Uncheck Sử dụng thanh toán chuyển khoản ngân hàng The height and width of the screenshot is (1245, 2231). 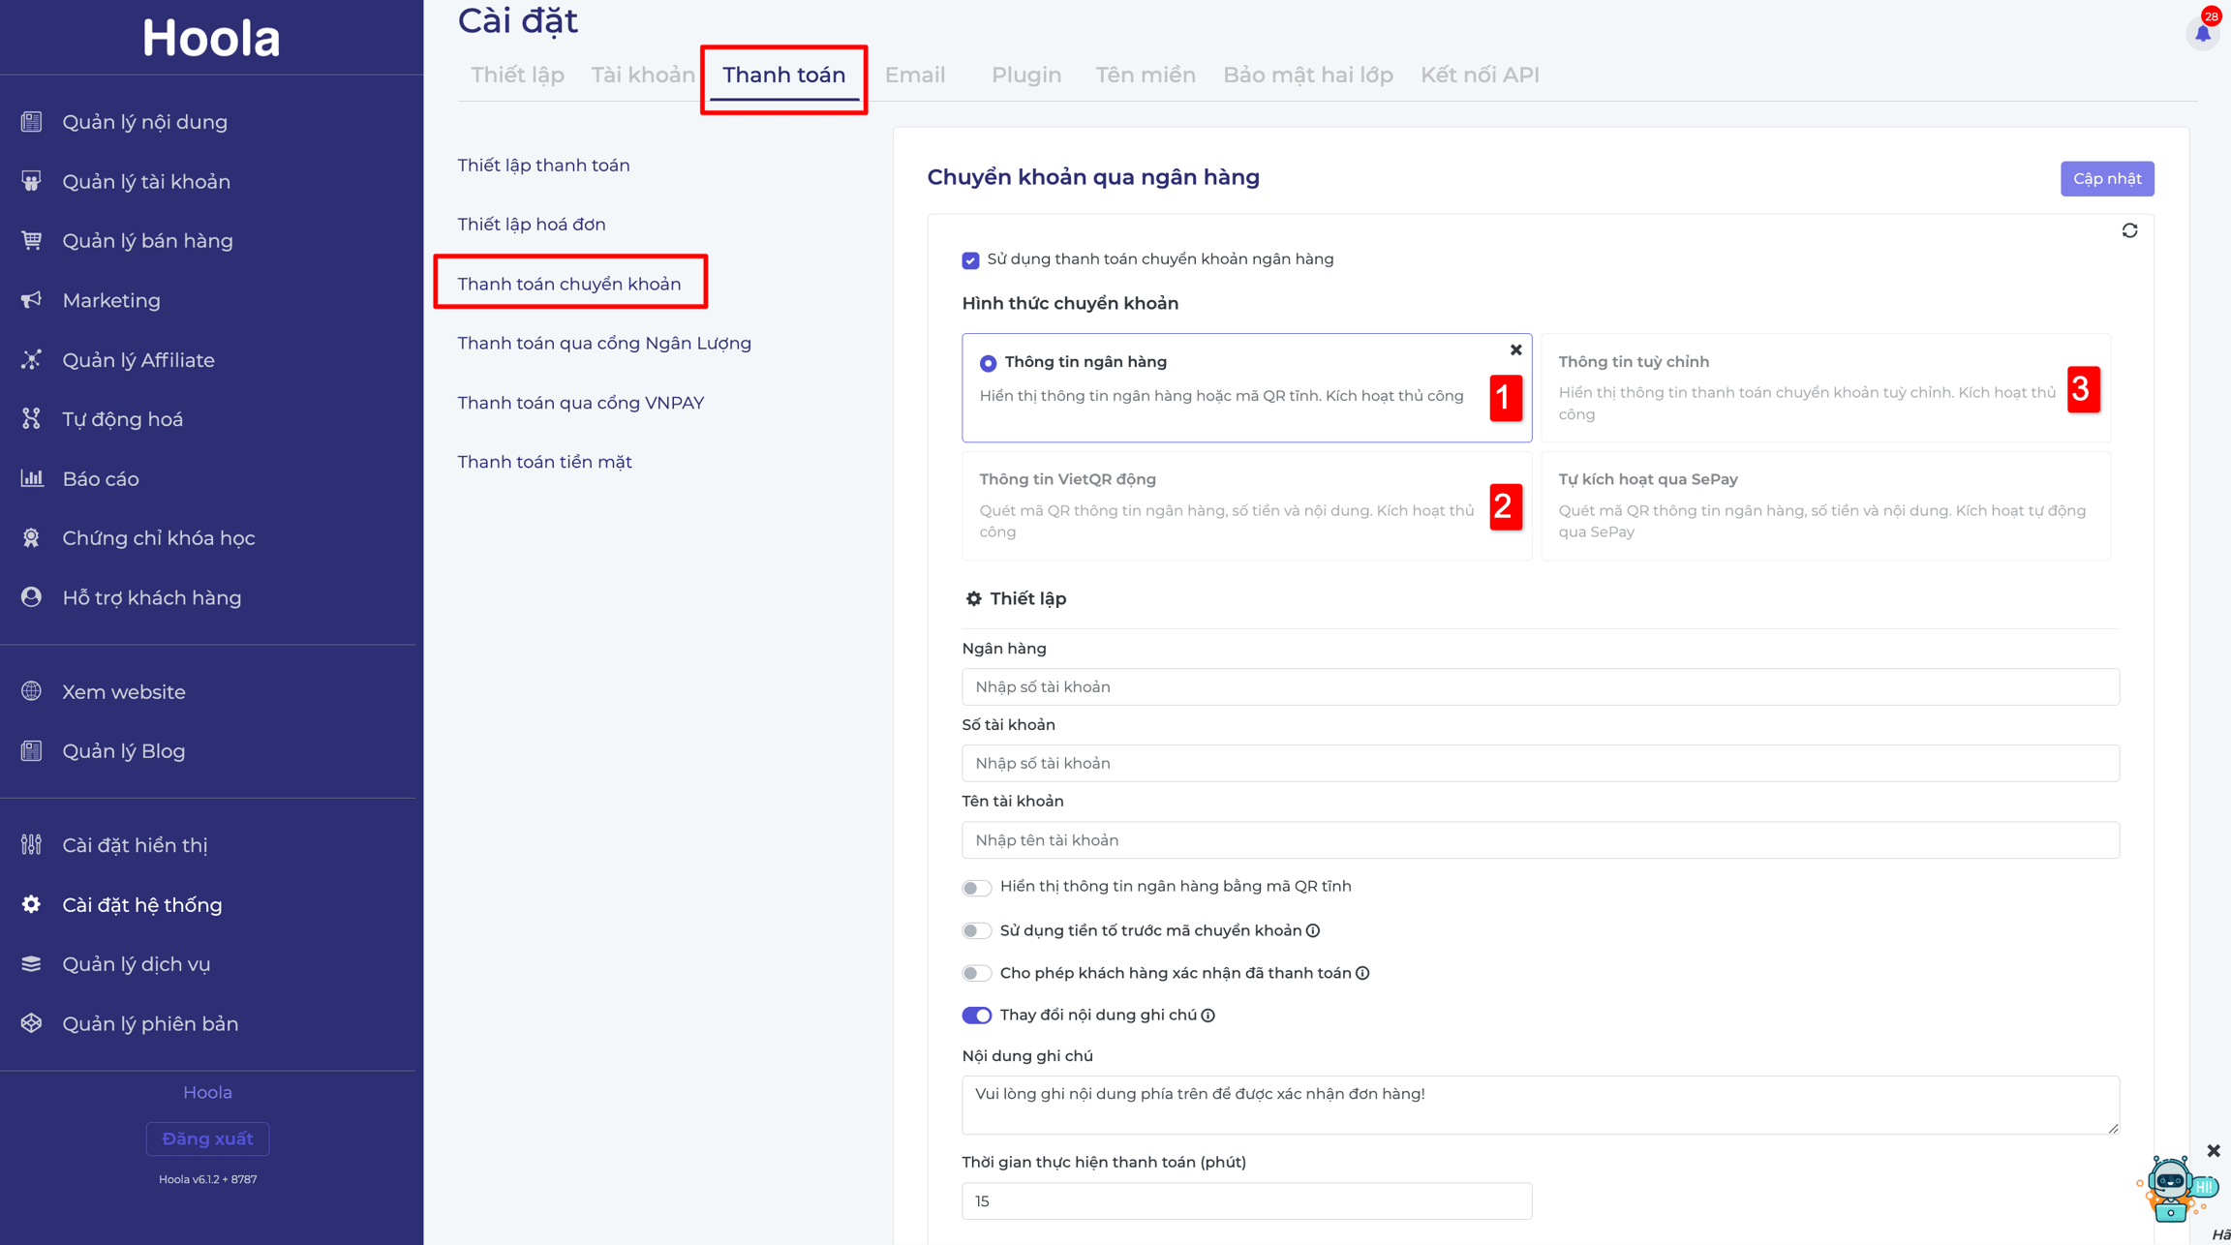pos(970,259)
